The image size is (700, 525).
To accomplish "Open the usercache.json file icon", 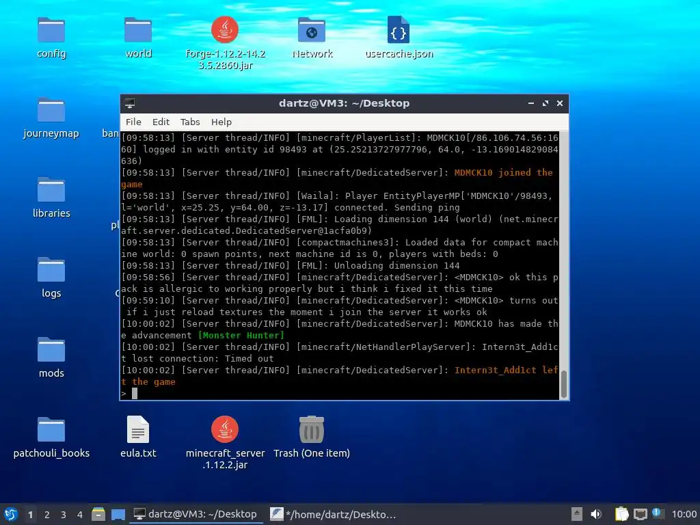I will pyautogui.click(x=399, y=30).
